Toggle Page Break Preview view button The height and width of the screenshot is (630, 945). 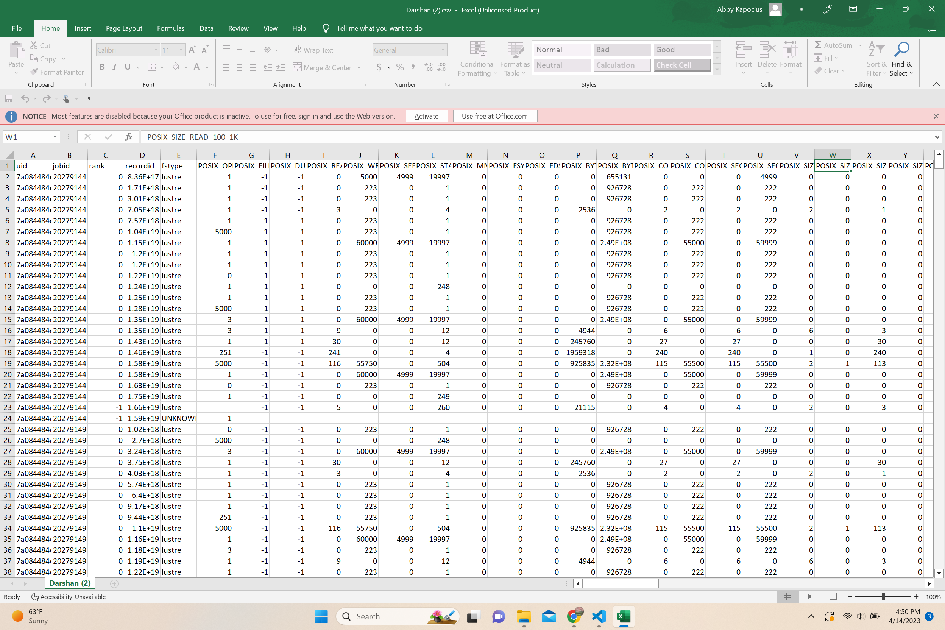(833, 597)
